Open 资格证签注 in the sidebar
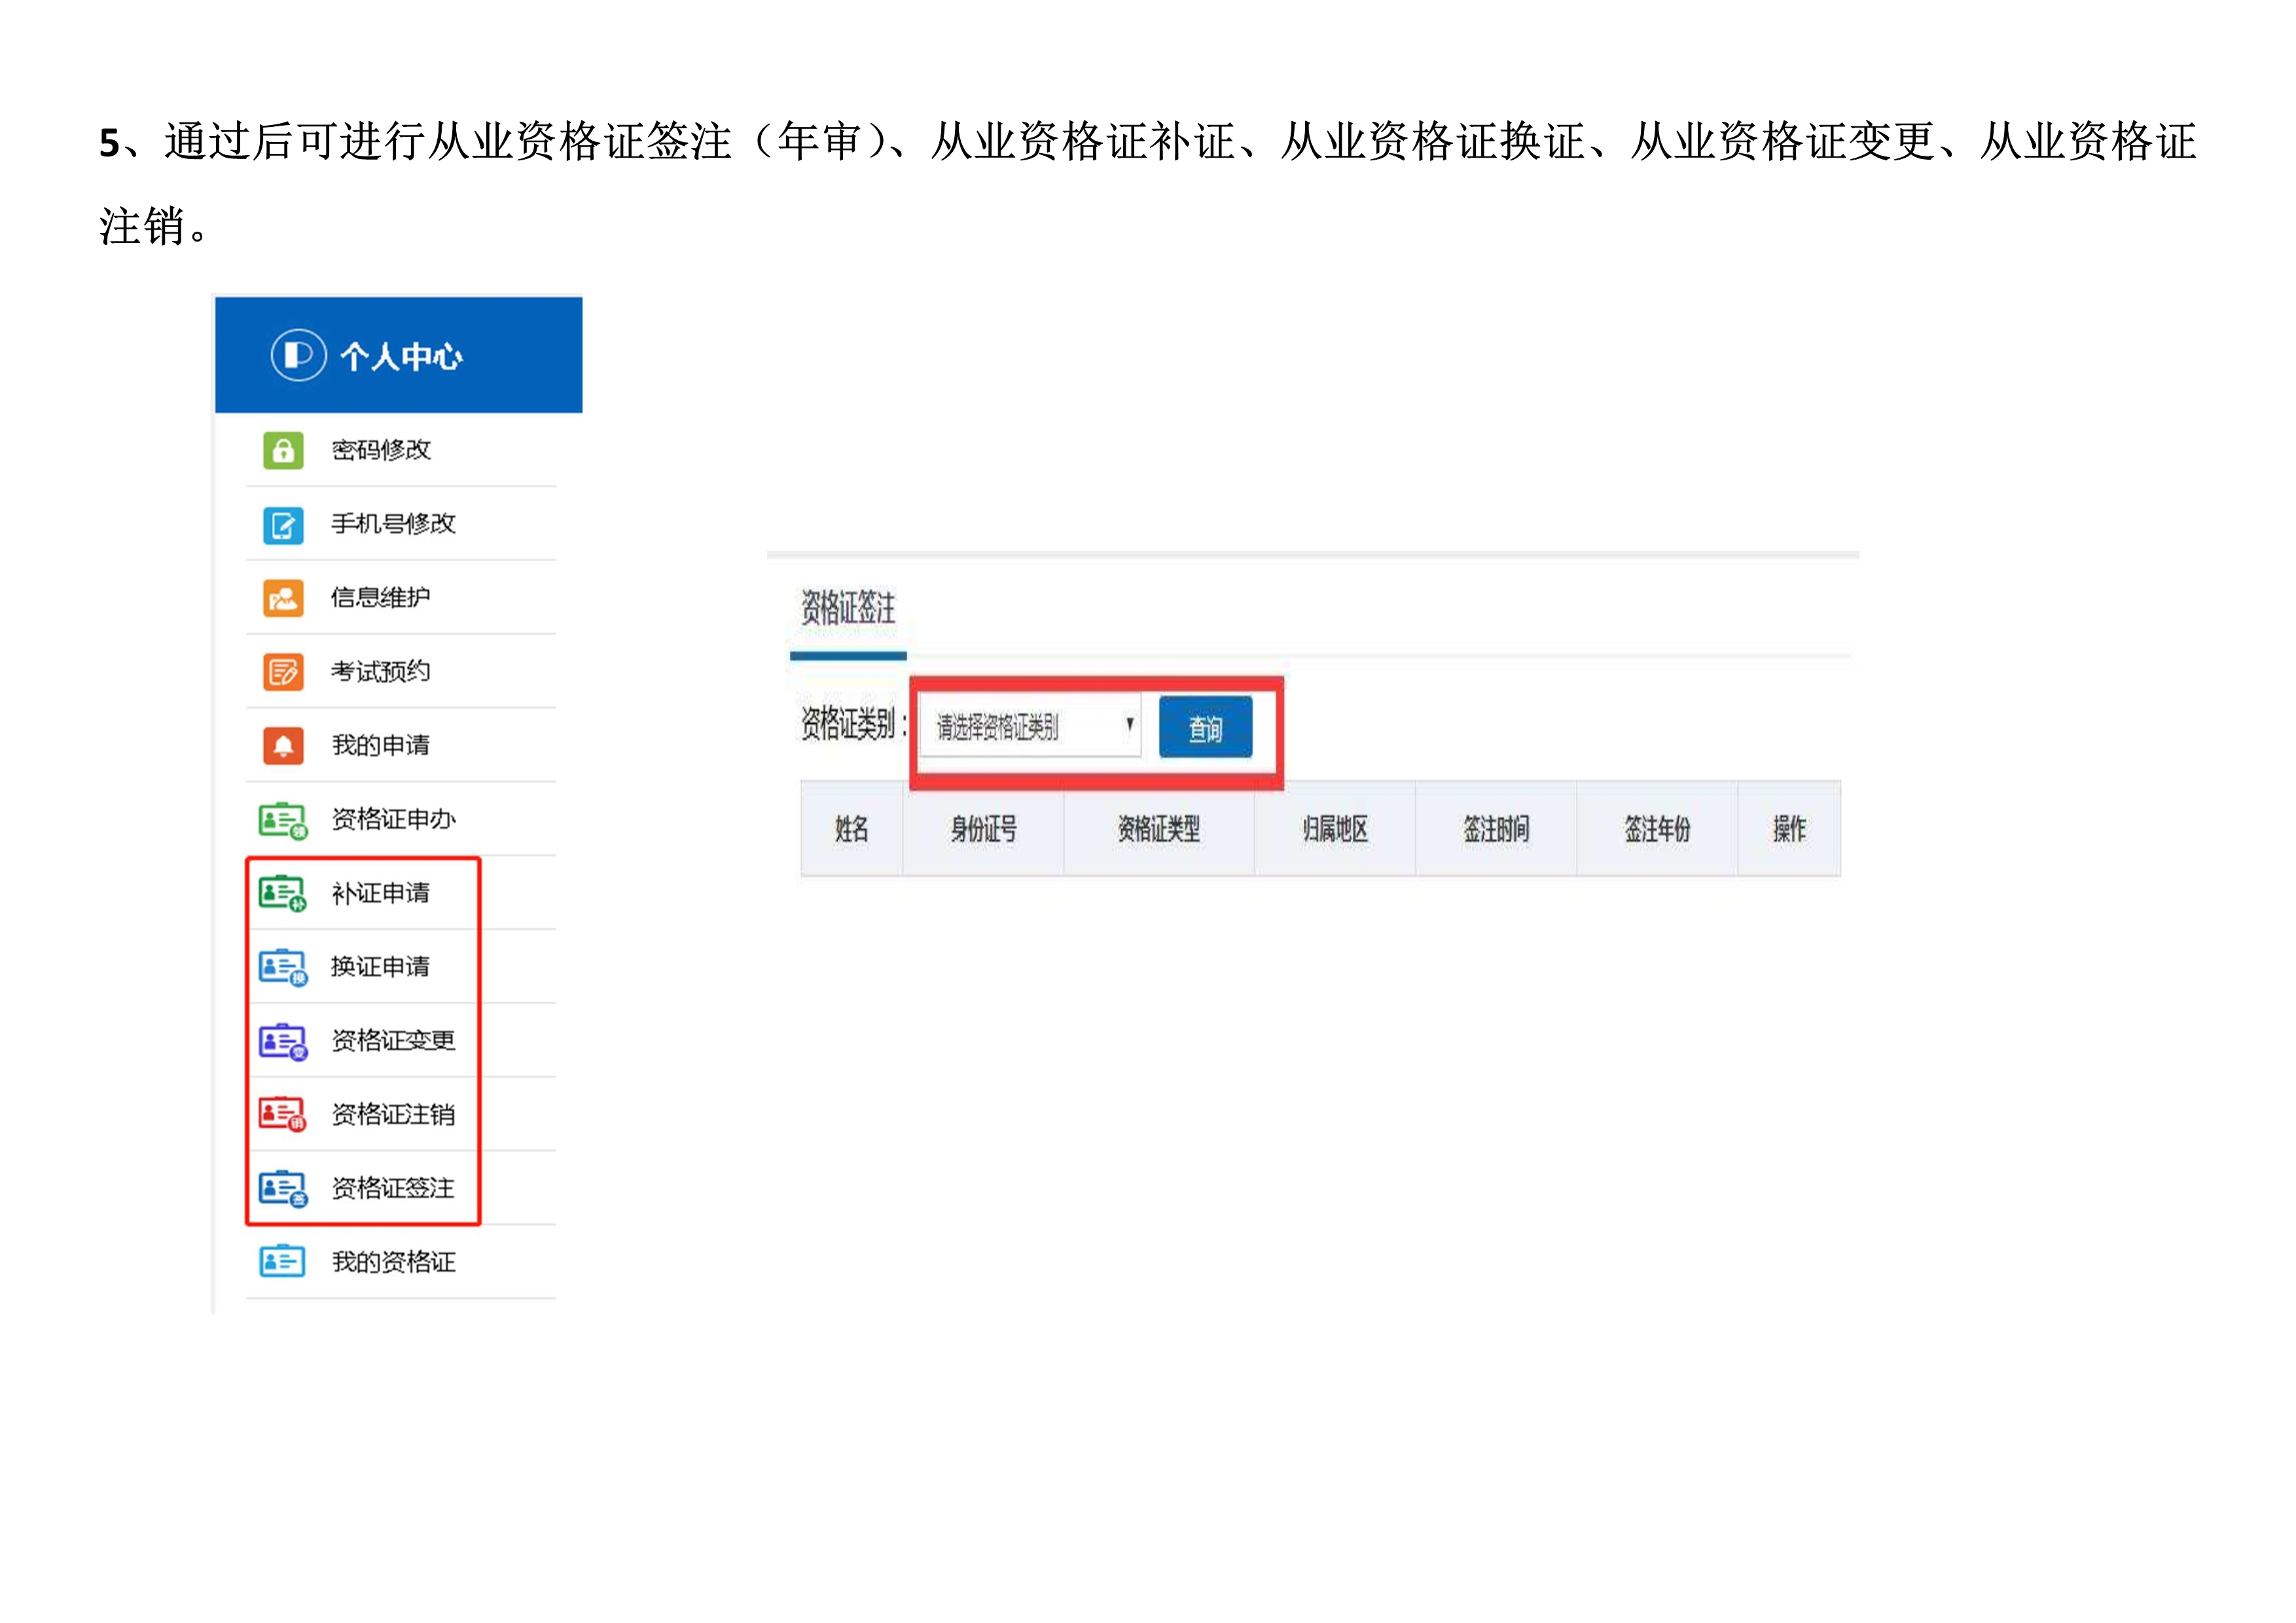 (x=393, y=1188)
